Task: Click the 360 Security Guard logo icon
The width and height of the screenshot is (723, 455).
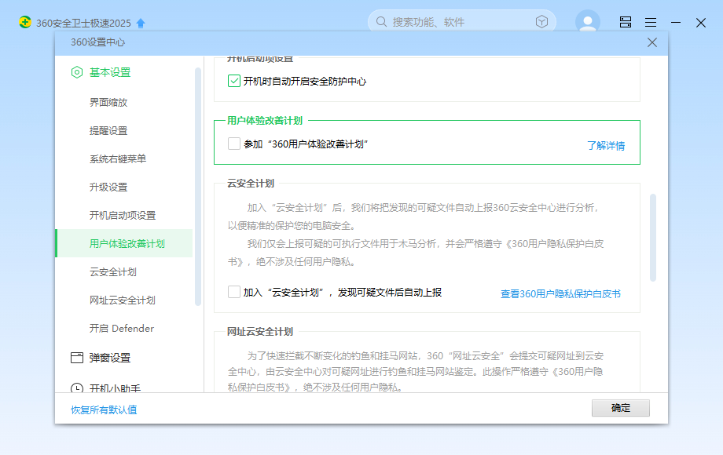Action: click(x=25, y=22)
